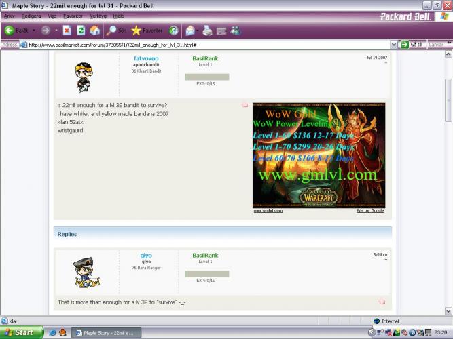Image resolution: width=453 pixels, height=339 pixels.
Task: Click the Ads by Google link
Action: pyautogui.click(x=370, y=211)
